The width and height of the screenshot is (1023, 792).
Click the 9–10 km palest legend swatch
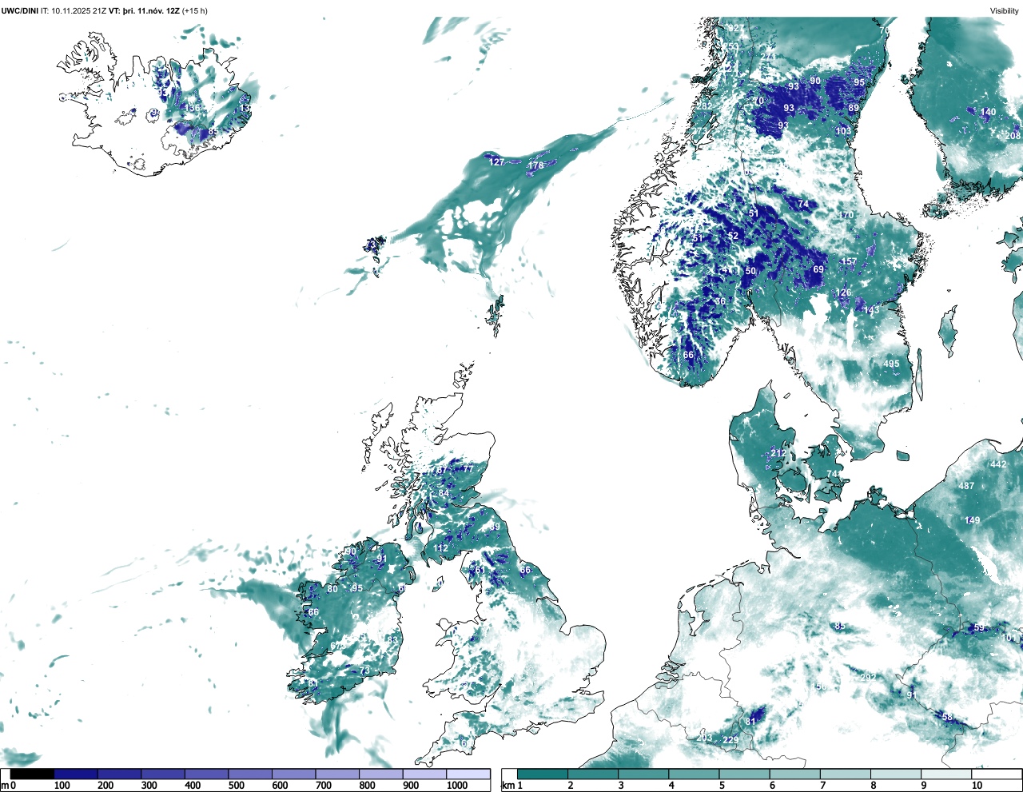[x=946, y=774]
